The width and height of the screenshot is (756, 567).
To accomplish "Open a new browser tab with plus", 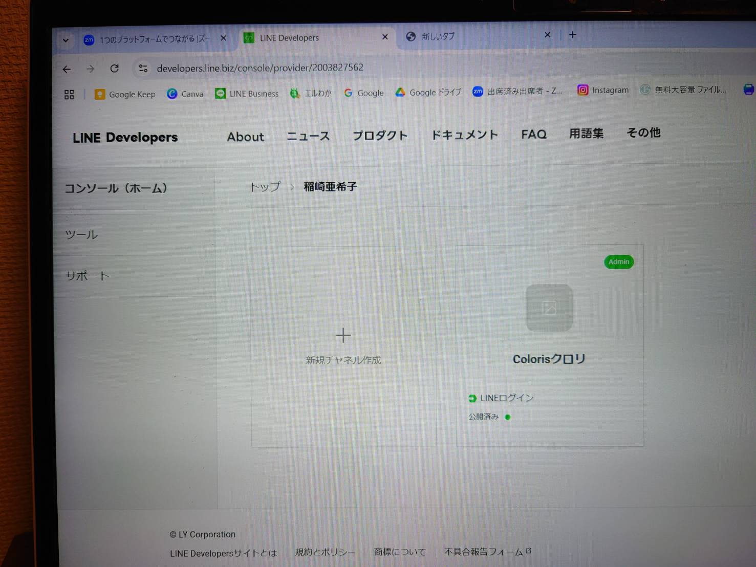I will coord(573,34).
